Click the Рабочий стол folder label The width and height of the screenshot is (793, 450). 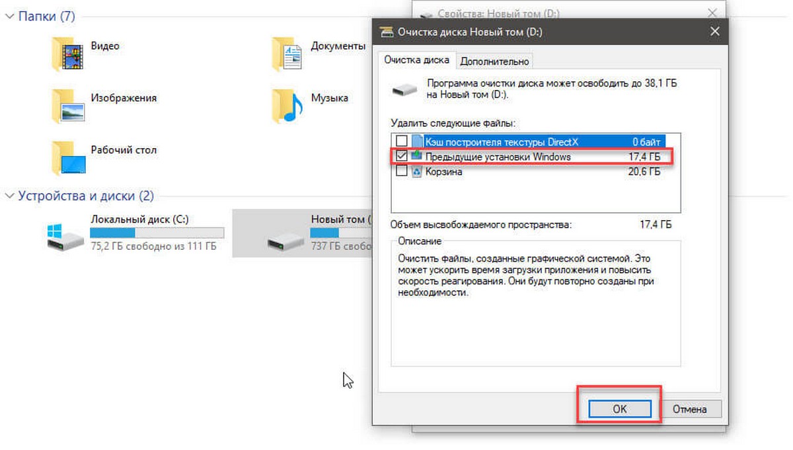(124, 150)
